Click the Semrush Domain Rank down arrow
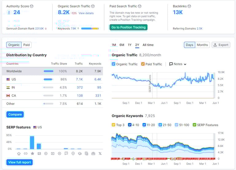 (x=46, y=29)
